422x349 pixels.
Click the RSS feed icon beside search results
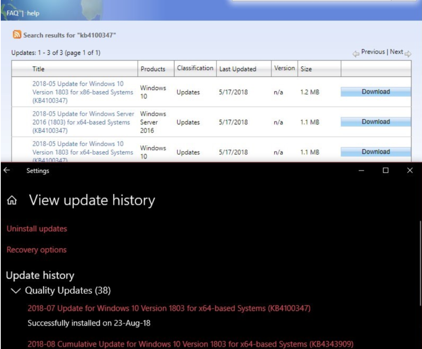(17, 35)
